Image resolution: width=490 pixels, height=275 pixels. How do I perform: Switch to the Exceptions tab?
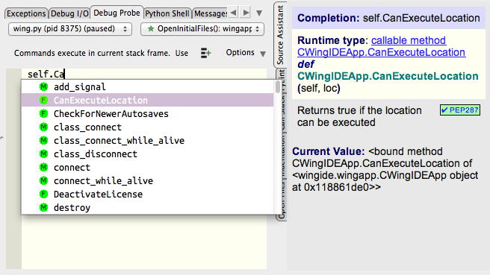point(26,13)
